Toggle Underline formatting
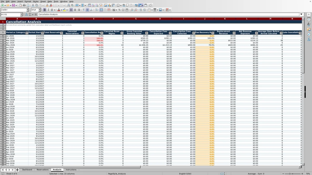The height and width of the screenshot is (175, 312). point(52,10)
